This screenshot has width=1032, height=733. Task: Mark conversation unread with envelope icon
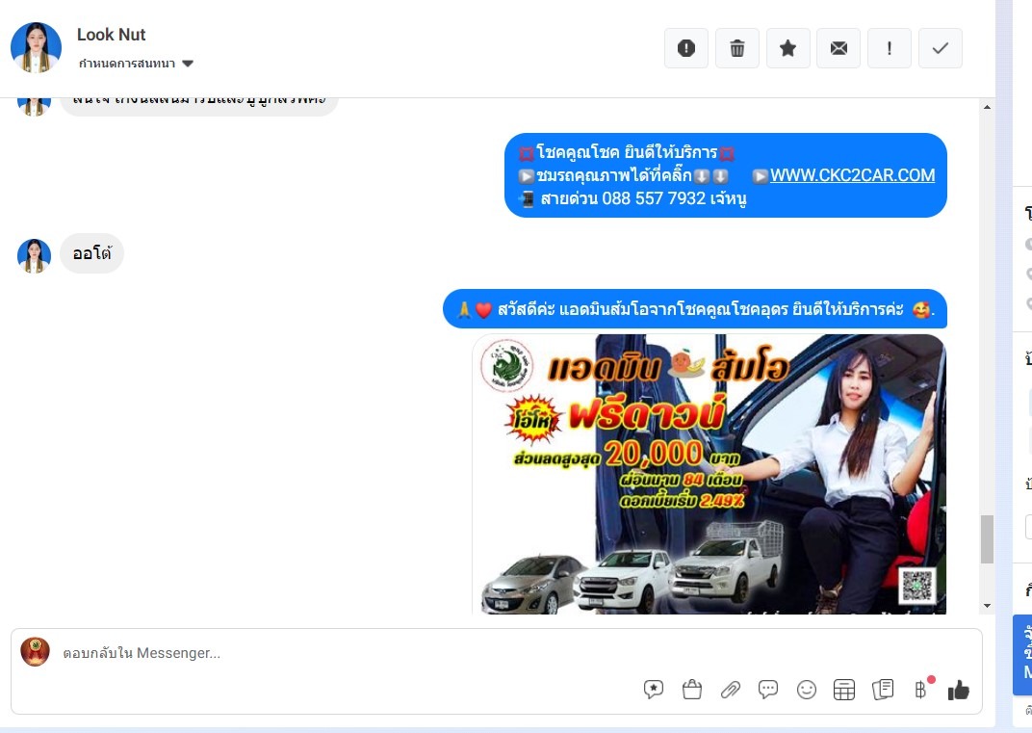[x=838, y=48]
